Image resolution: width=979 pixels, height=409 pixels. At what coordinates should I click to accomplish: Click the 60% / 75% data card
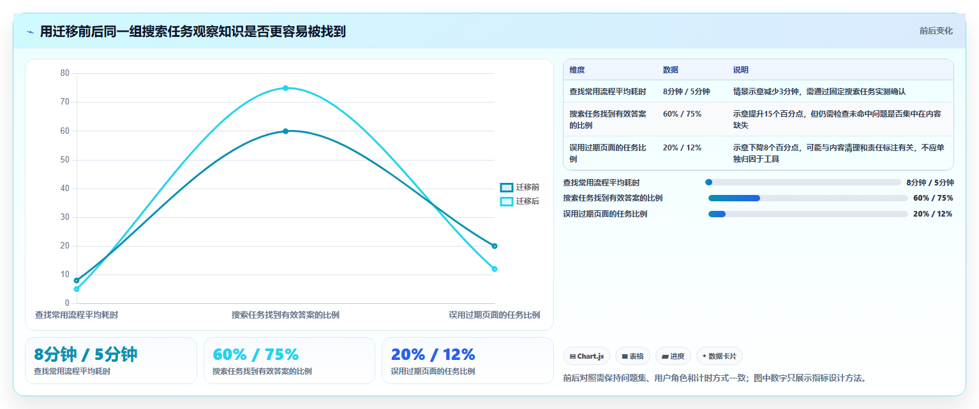tap(289, 361)
